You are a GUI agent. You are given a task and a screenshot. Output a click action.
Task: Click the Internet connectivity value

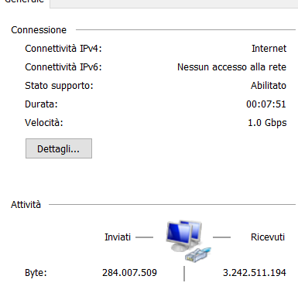coord(269,49)
